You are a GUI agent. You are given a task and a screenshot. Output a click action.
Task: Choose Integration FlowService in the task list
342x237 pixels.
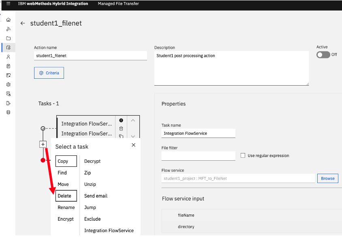tap(109, 231)
